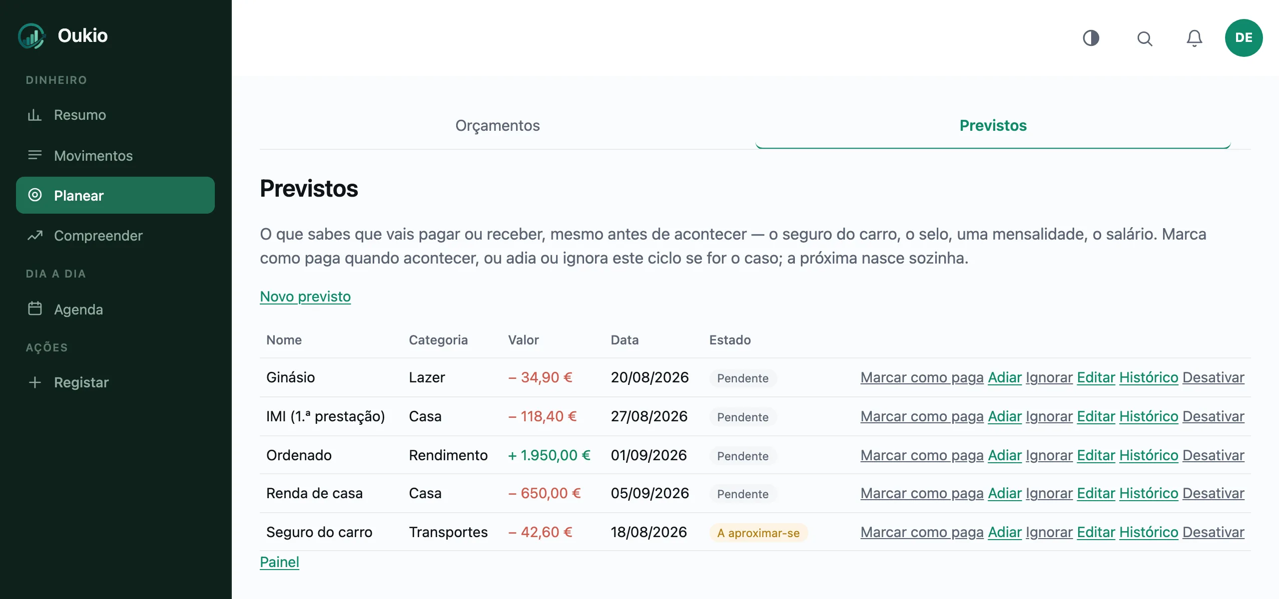
Task: Click Editar on the IMI row
Action: click(1096, 416)
